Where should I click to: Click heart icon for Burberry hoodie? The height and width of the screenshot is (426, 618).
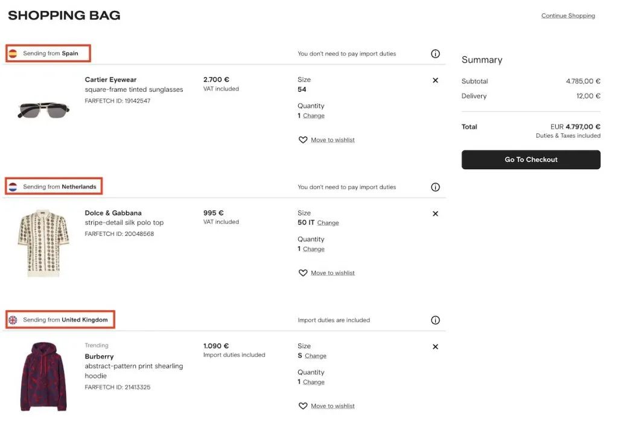pos(303,406)
